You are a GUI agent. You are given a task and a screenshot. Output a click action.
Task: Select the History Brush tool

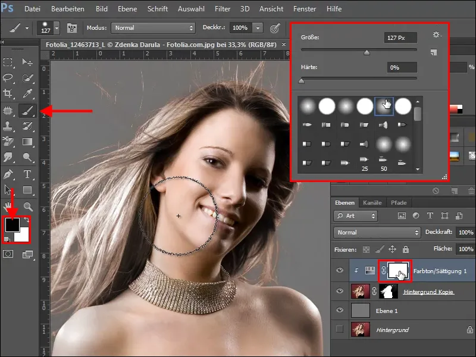click(x=27, y=126)
